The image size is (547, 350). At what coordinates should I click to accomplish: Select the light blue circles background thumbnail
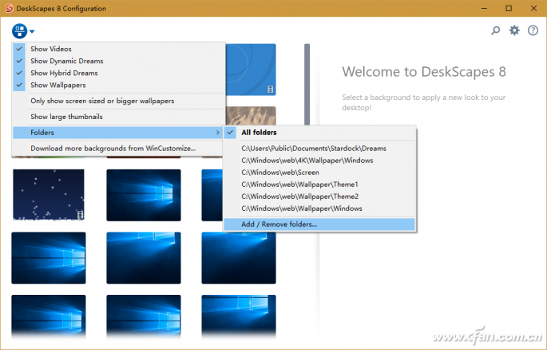click(251, 70)
